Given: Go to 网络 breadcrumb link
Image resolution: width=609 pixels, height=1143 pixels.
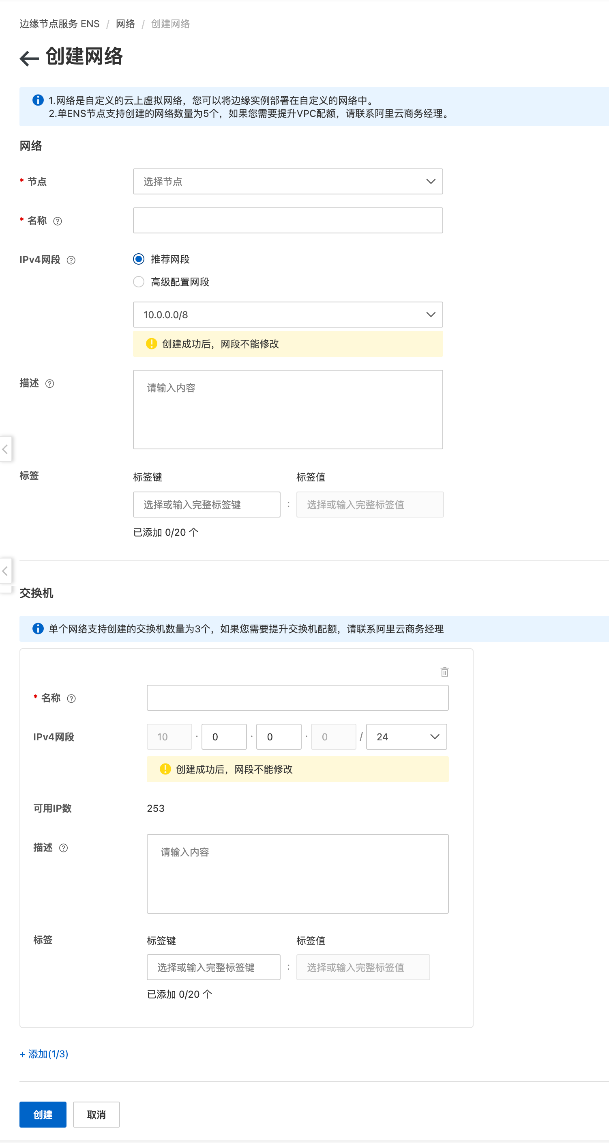Looking at the screenshot, I should 125,24.
